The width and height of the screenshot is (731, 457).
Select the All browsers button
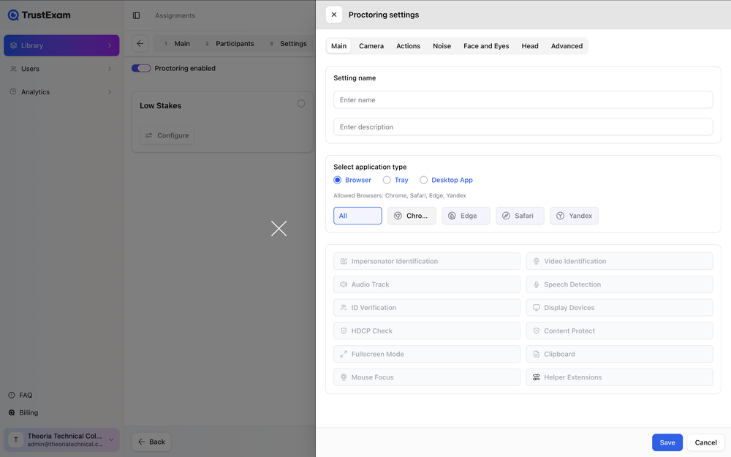tap(357, 216)
